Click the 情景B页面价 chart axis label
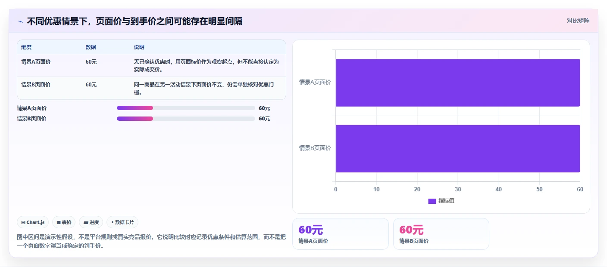 315,148
